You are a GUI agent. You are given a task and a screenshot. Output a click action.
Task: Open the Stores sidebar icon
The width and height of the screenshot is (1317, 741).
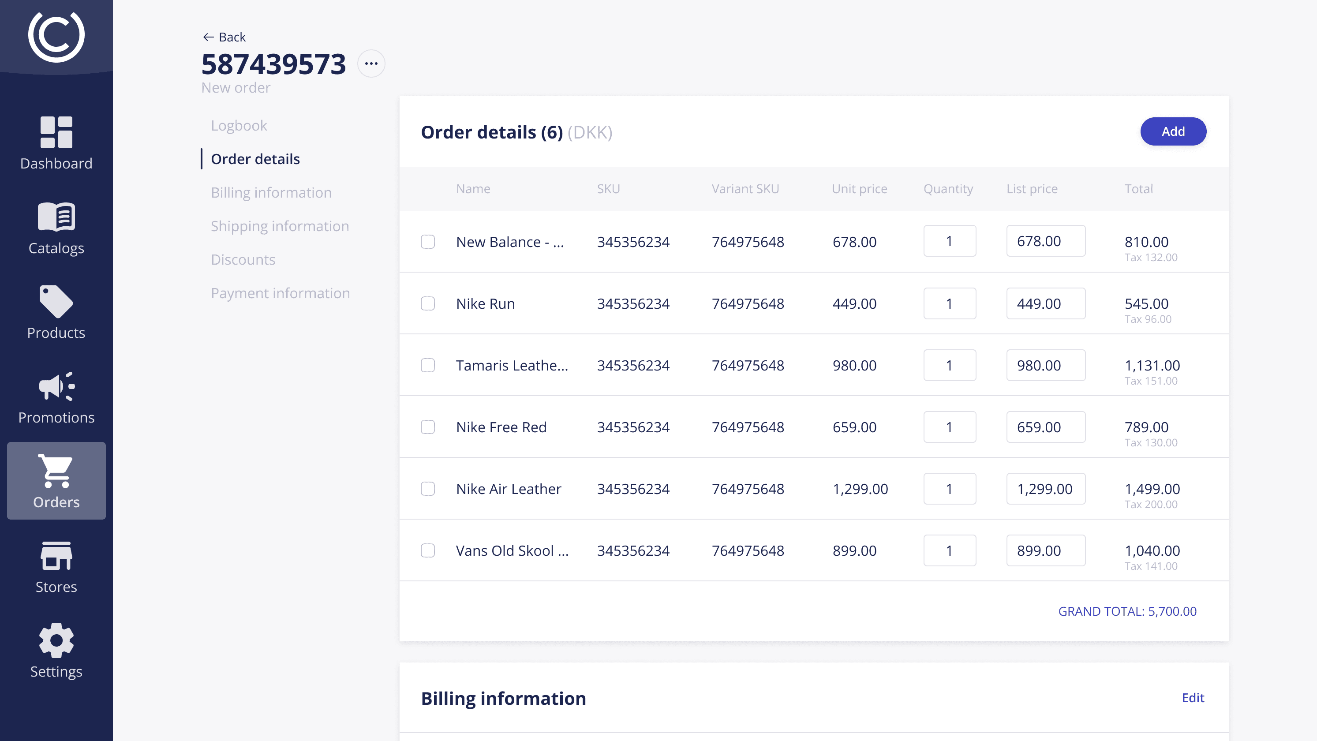pyautogui.click(x=56, y=556)
